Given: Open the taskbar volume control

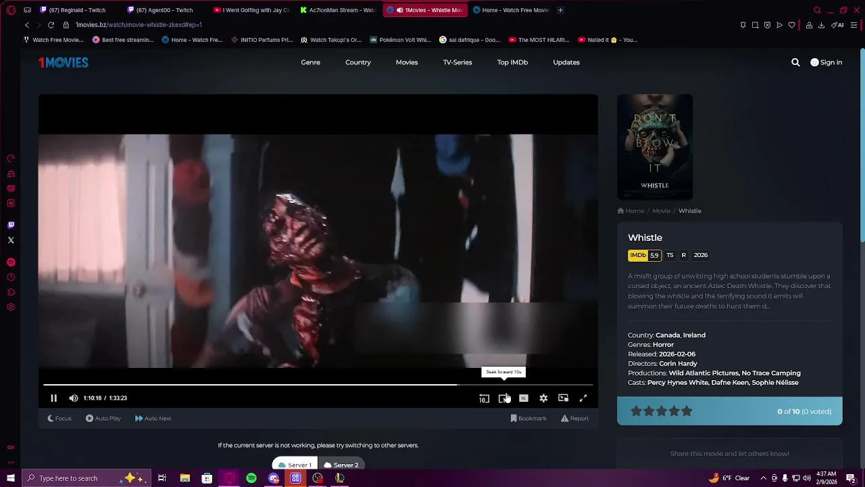Looking at the screenshot, I should tap(806, 478).
